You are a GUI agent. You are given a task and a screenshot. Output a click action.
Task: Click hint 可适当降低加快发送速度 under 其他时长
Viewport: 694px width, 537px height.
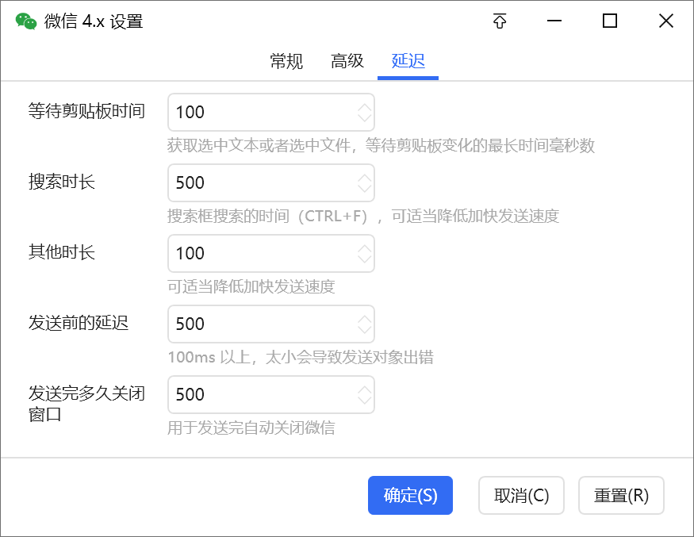click(x=251, y=286)
